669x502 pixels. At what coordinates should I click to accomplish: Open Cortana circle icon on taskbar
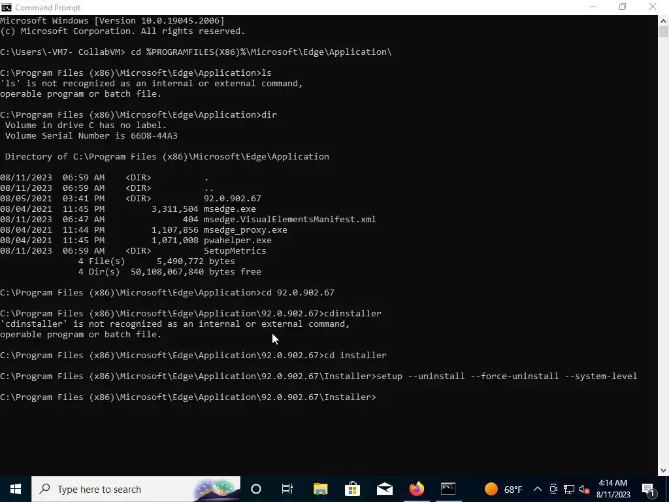[256, 489]
